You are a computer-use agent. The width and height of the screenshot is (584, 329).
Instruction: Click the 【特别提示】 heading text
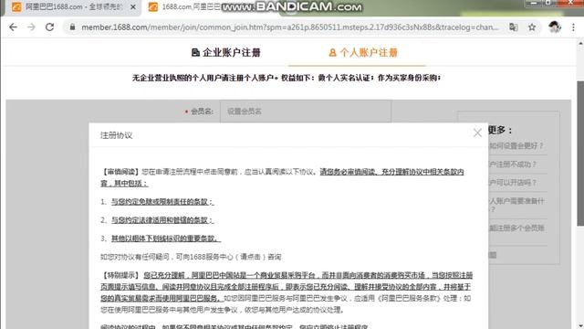(x=120, y=275)
